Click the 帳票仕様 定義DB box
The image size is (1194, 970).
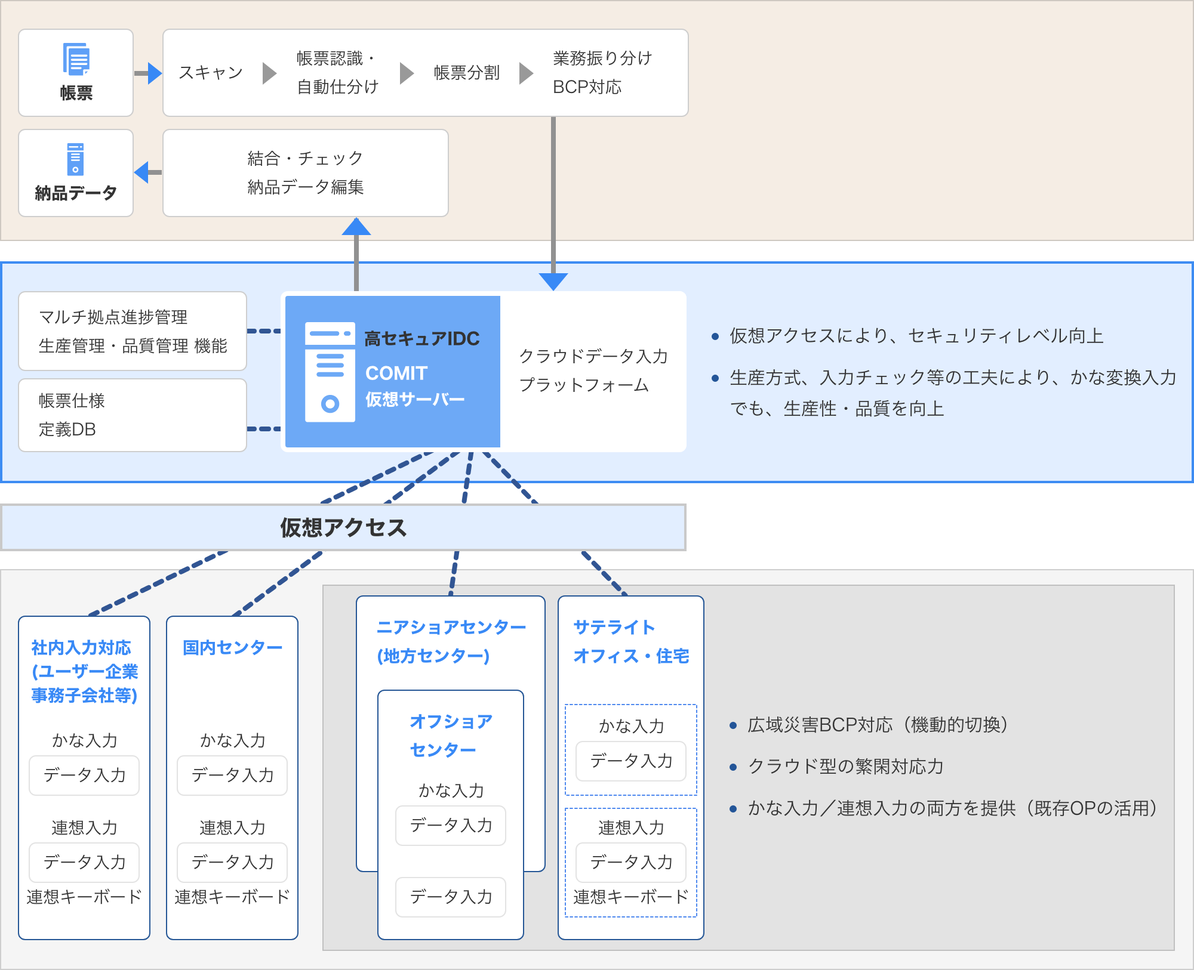pos(133,415)
